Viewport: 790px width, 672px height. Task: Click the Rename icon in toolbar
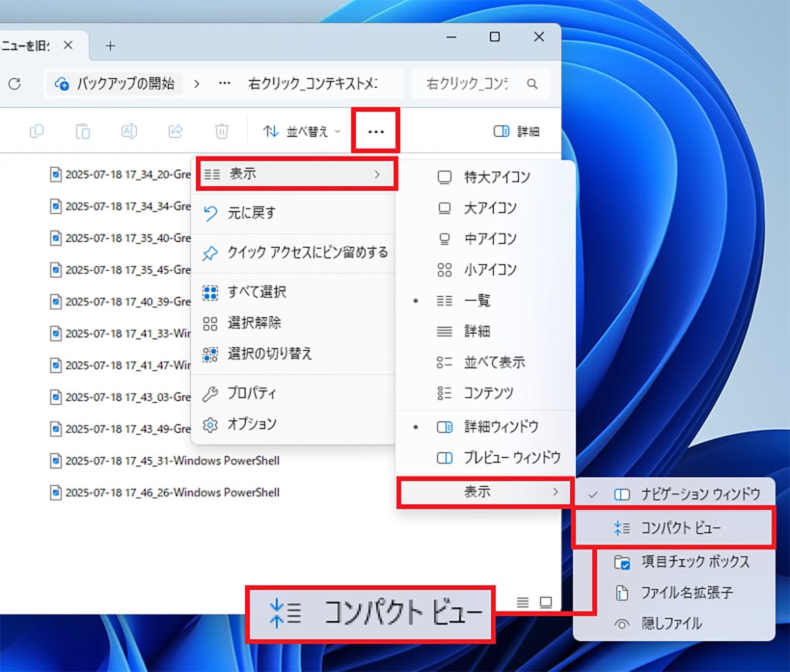tap(129, 131)
